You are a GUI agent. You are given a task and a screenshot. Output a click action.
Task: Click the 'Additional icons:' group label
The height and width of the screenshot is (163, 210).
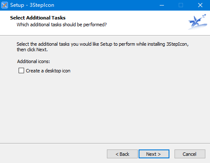[x=33, y=61]
